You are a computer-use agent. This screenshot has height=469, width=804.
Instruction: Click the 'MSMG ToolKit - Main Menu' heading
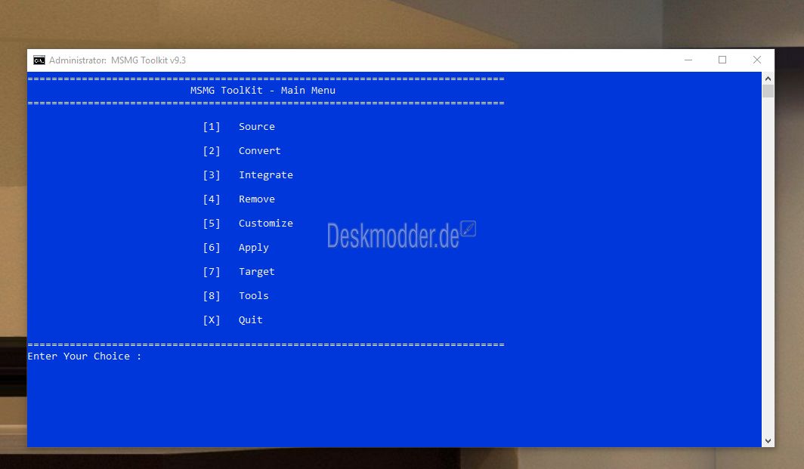[x=262, y=90]
